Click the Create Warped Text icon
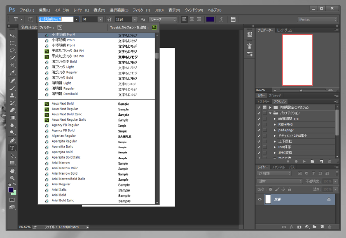The height and width of the screenshot is (238, 346). pos(221,19)
